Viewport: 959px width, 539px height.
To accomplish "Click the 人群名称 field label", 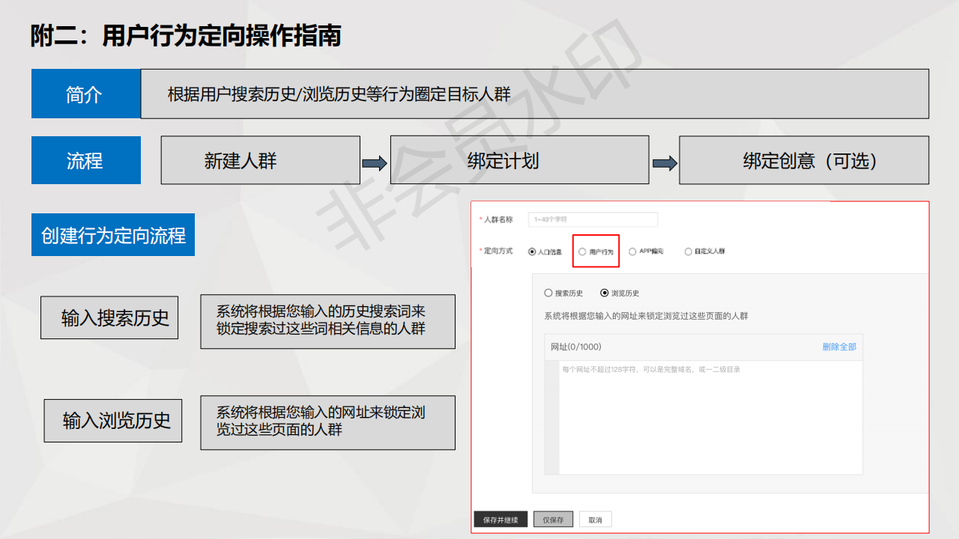I will (x=498, y=219).
